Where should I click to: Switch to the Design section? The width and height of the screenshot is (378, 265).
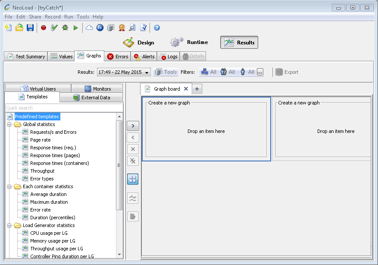click(x=139, y=42)
